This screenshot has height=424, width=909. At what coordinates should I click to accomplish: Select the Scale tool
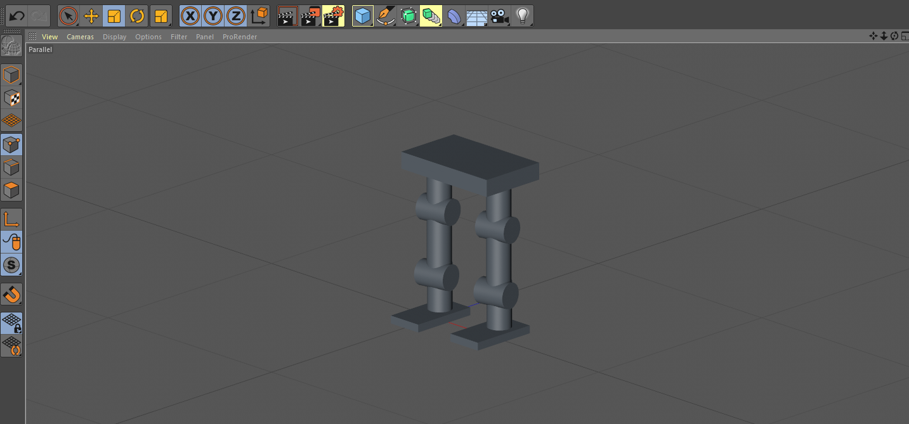click(114, 15)
